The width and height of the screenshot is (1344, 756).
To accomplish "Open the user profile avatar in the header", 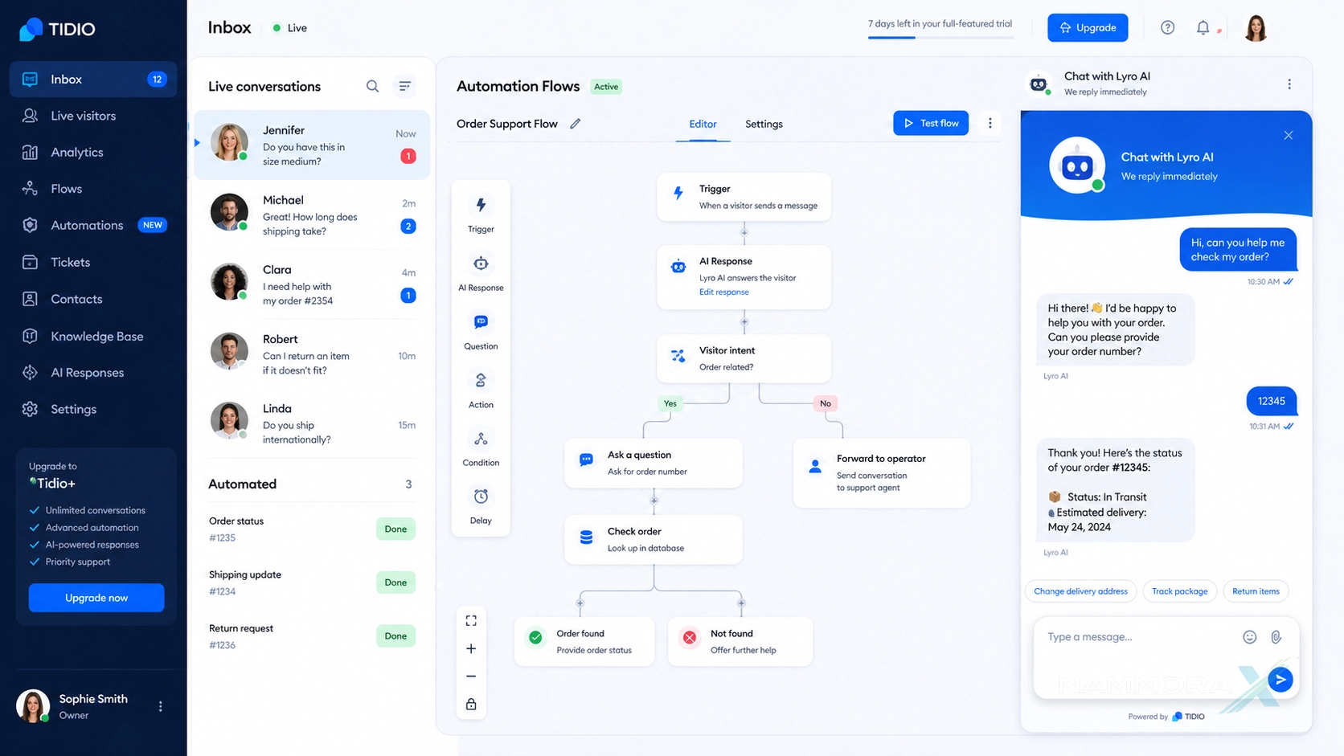I will click(1256, 27).
